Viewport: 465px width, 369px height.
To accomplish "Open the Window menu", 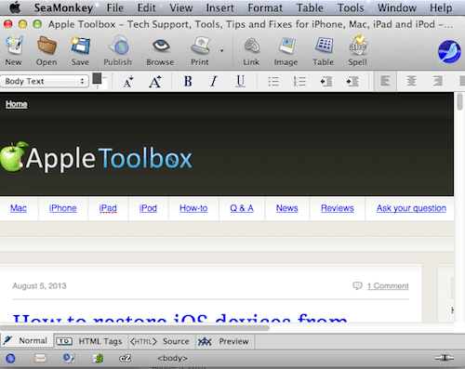I will (397, 7).
